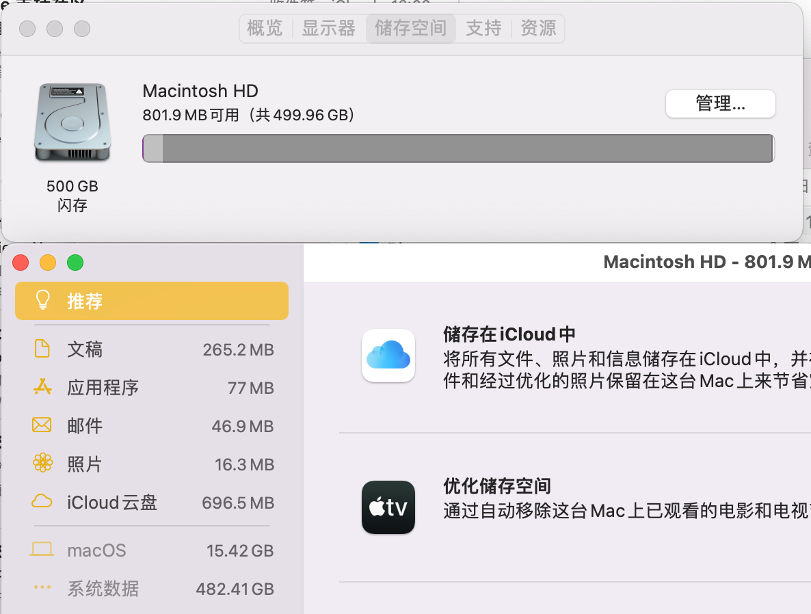The width and height of the screenshot is (811, 614).
Task: Click the iCloud cloud icon
Action: tap(388, 356)
